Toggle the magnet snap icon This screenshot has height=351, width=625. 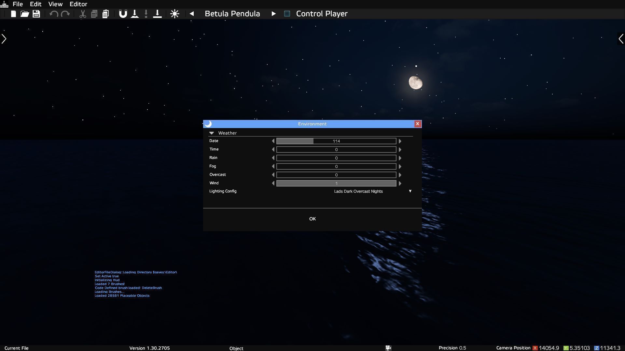123,14
